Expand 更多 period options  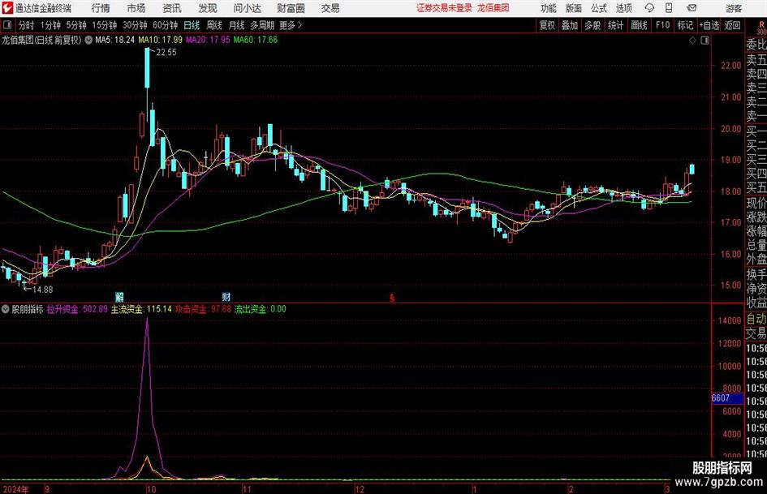click(291, 25)
